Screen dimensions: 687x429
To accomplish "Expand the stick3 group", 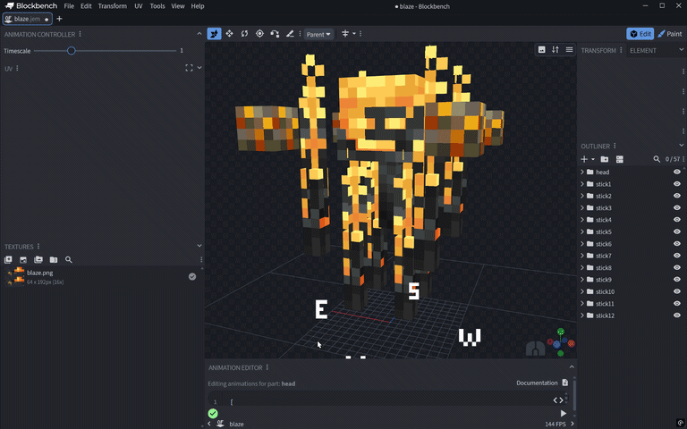I will coord(582,208).
